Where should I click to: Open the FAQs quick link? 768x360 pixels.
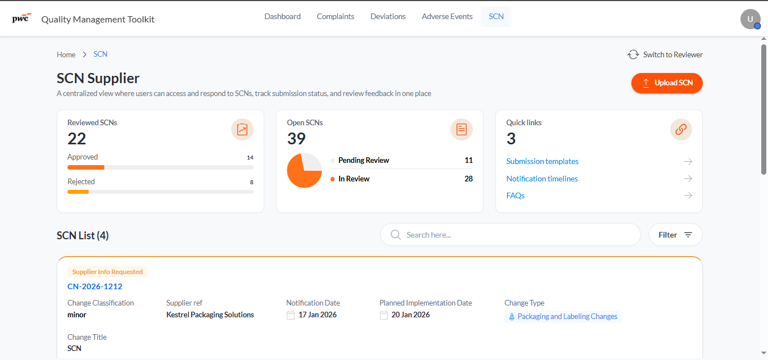click(516, 196)
